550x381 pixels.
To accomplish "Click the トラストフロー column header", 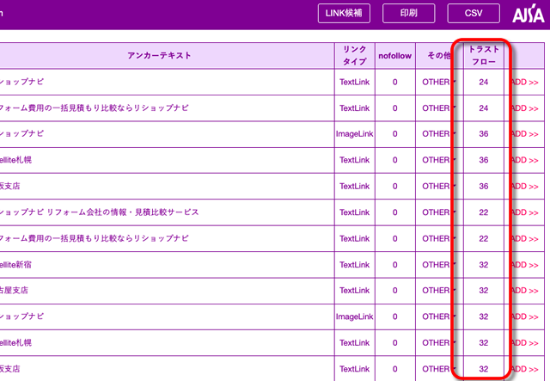I will click(484, 56).
